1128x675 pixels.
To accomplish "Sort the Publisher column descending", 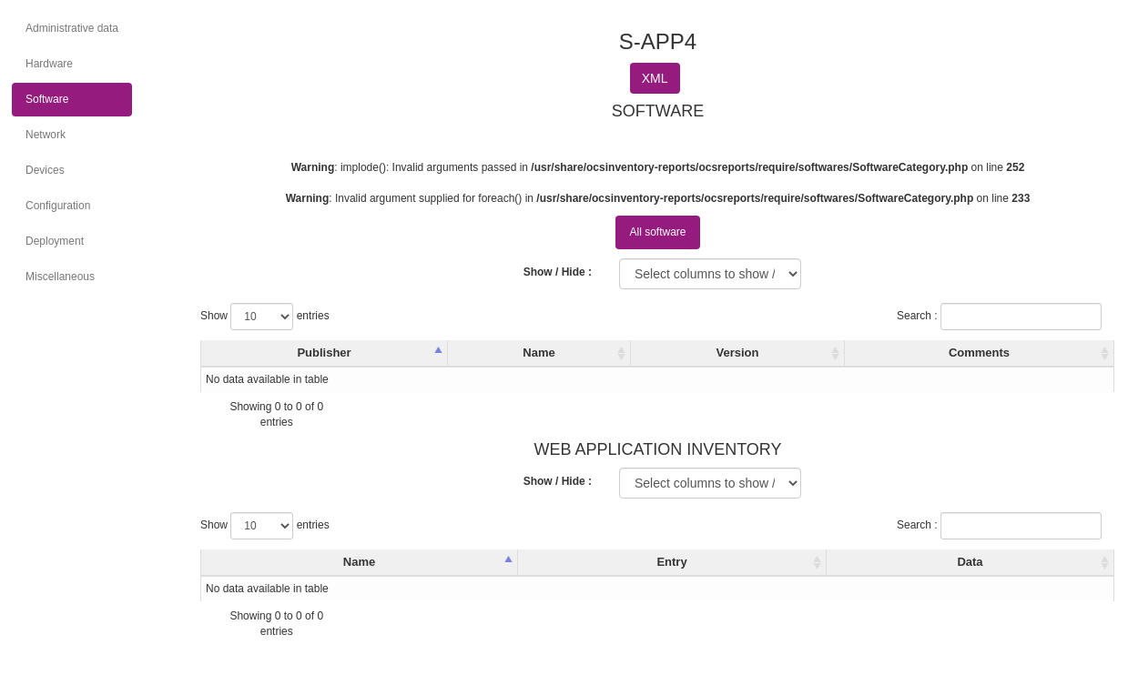I will [x=323, y=353].
